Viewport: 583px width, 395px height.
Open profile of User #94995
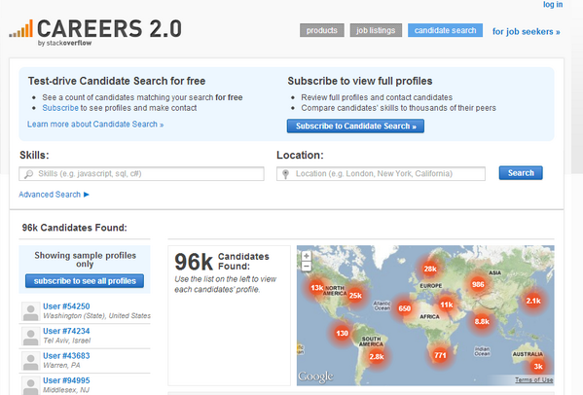tap(66, 380)
